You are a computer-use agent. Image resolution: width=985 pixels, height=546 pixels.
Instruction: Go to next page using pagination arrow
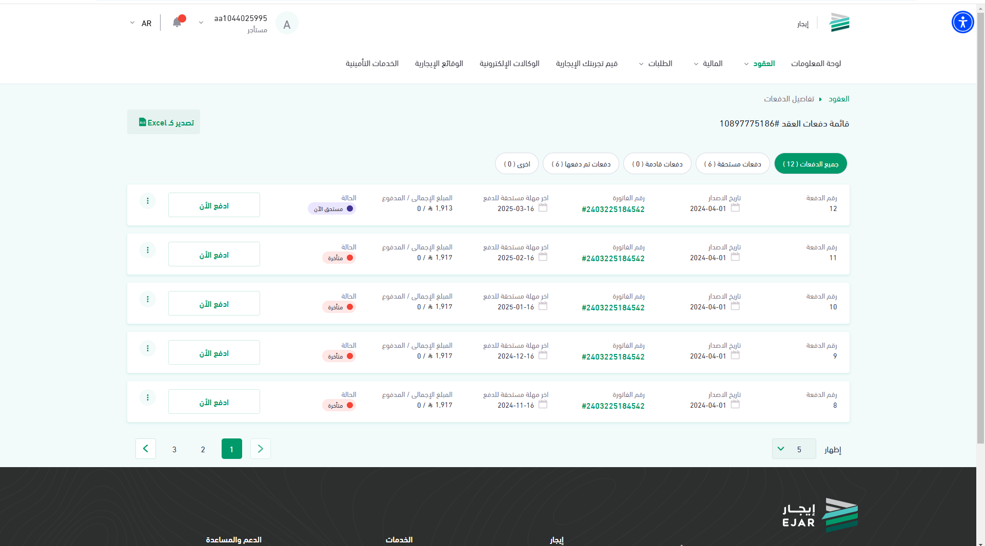[x=146, y=449]
